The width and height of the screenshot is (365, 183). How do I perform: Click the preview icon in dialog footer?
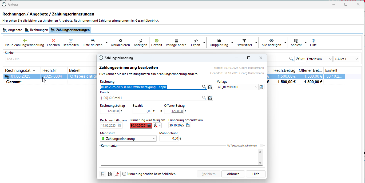110,174
